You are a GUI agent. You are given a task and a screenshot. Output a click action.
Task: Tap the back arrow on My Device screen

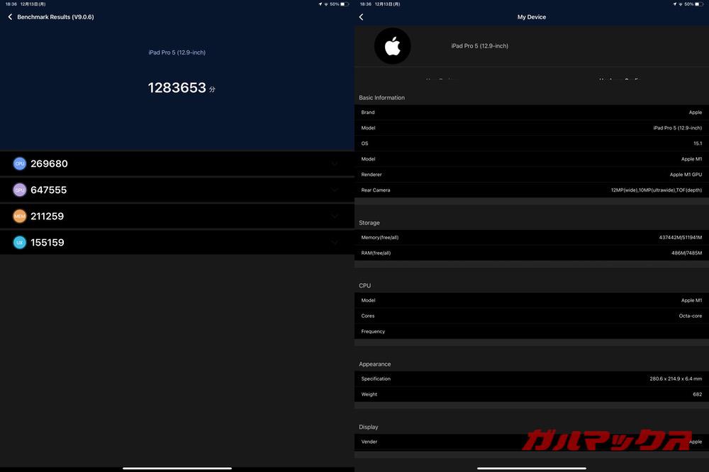[362, 16]
